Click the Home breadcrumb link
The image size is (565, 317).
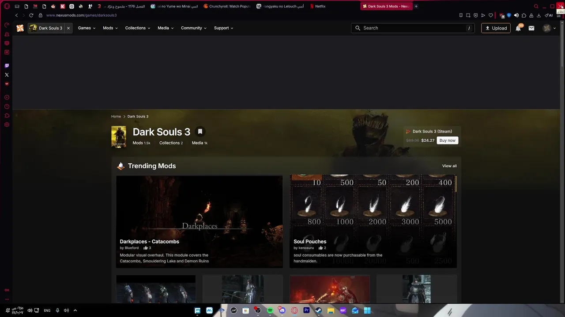116,117
